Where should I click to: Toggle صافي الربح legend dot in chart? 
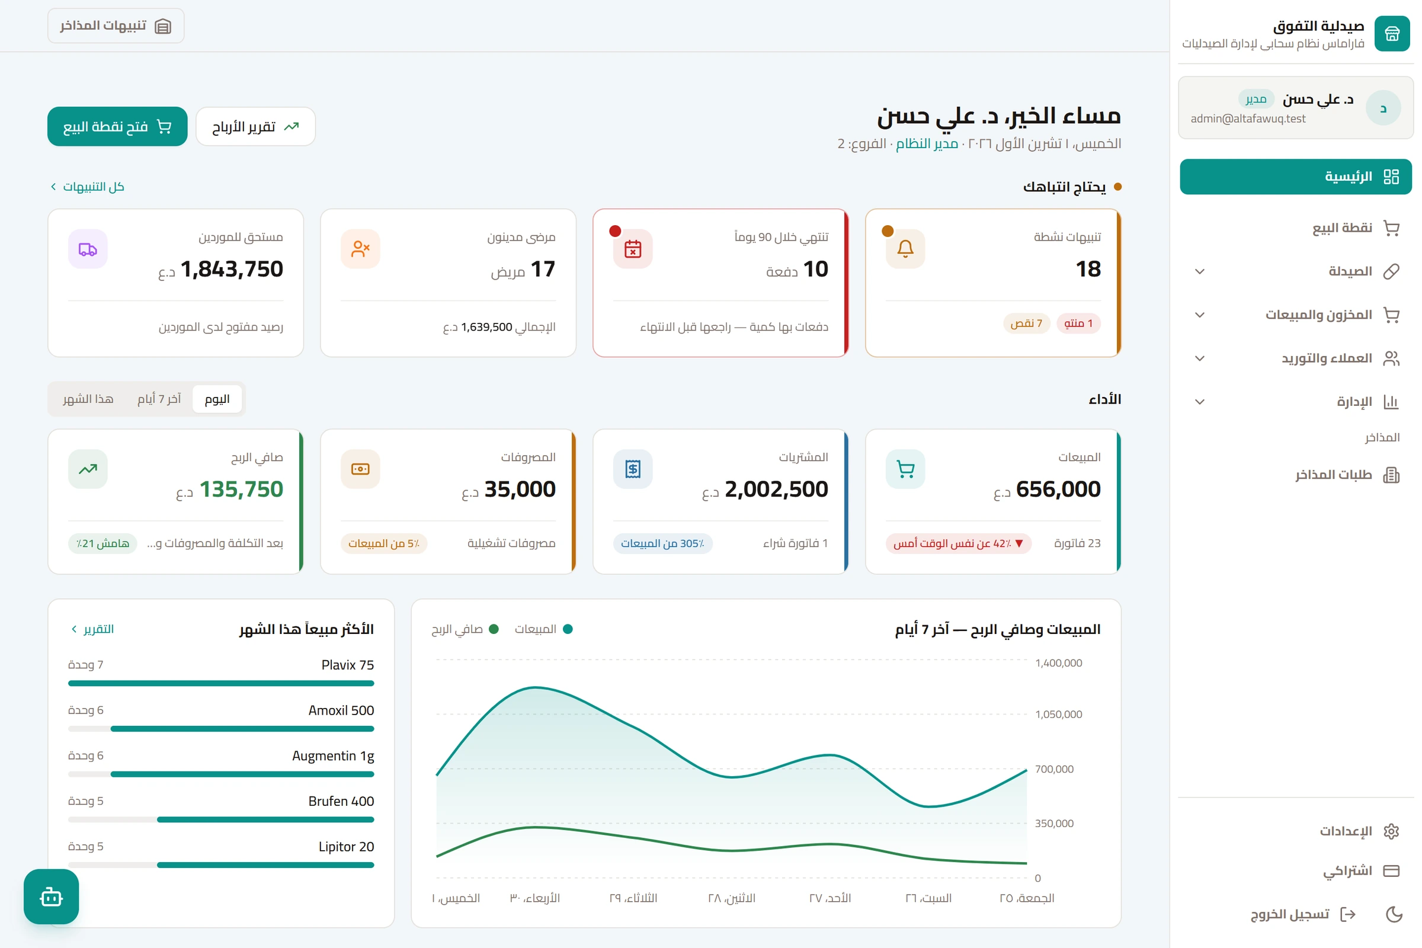[494, 629]
